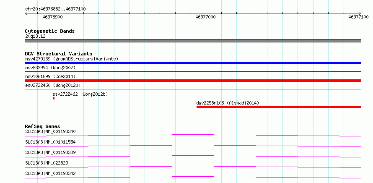Click the thick red dgv2258n106 variant bar
This screenshot has width=373, height=183.
coord(279,107)
